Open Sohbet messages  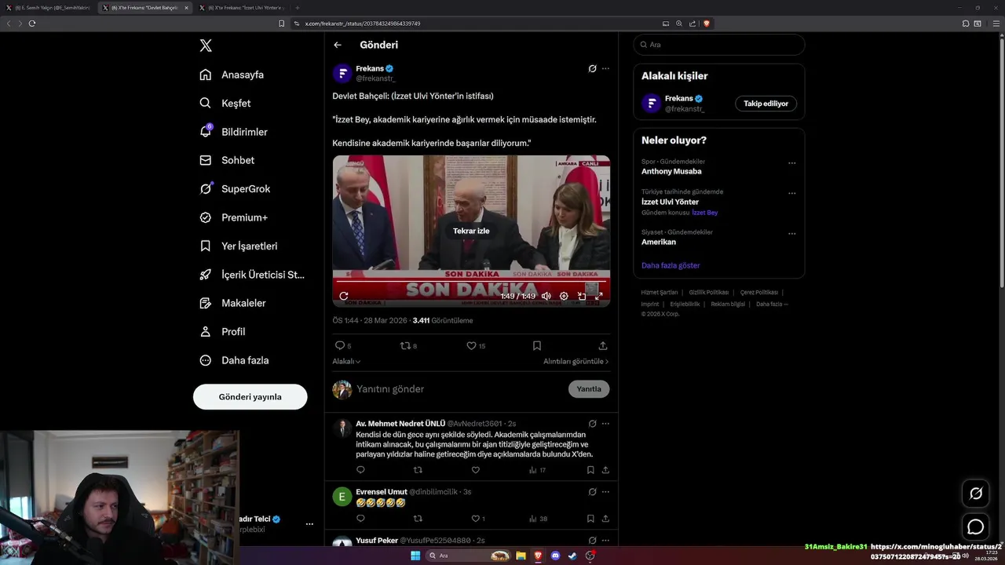pos(227,160)
